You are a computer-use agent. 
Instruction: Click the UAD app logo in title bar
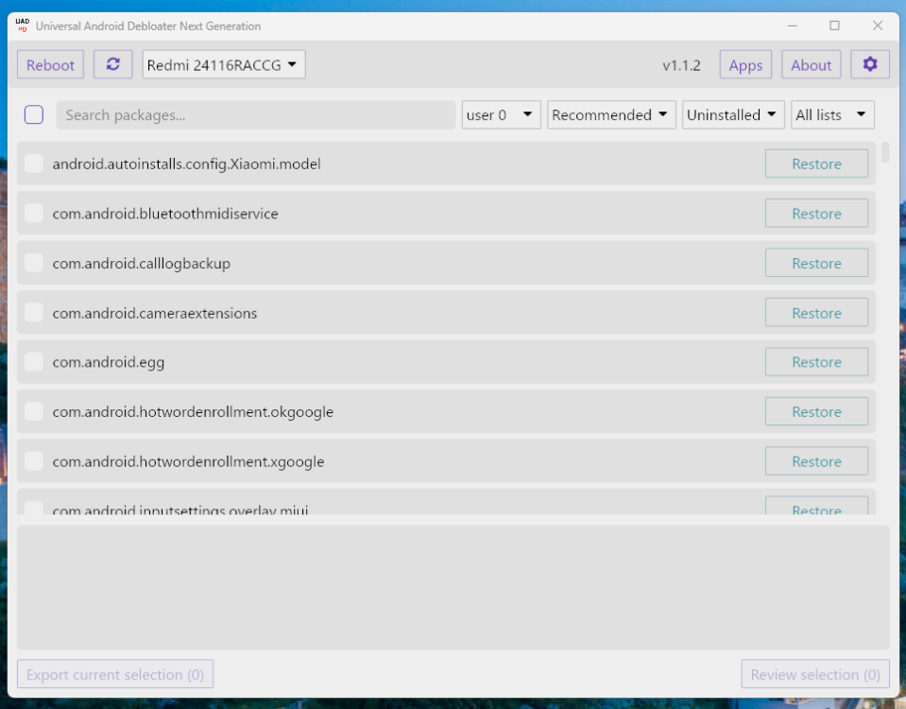coord(23,26)
